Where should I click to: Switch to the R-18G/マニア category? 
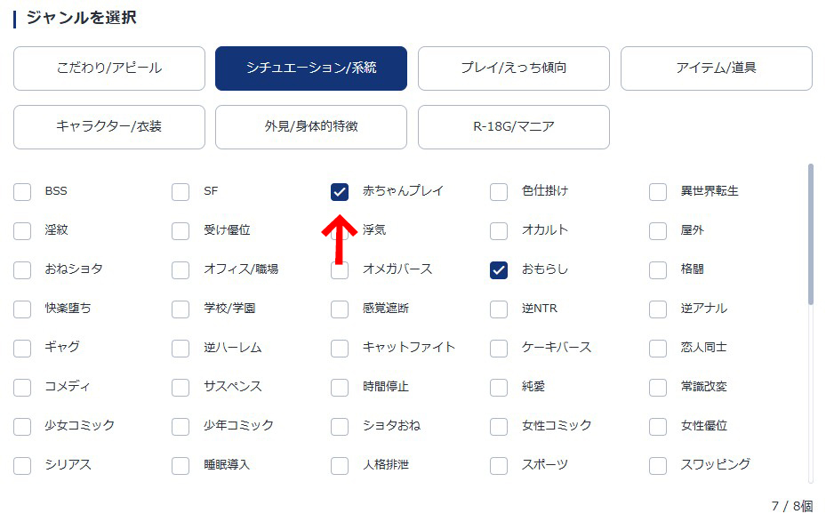tap(513, 127)
